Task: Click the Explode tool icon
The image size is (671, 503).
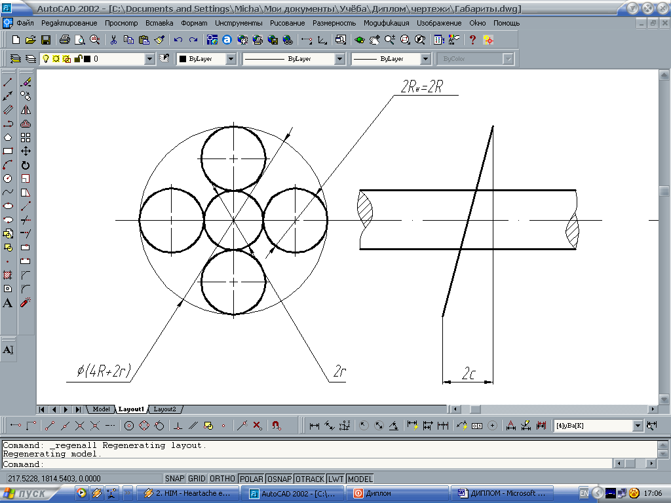Action: 26,303
